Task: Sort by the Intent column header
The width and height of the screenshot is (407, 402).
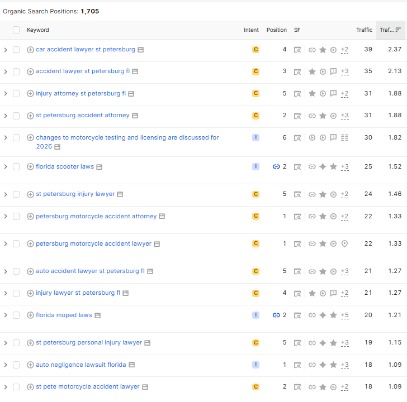Action: pyautogui.click(x=251, y=30)
